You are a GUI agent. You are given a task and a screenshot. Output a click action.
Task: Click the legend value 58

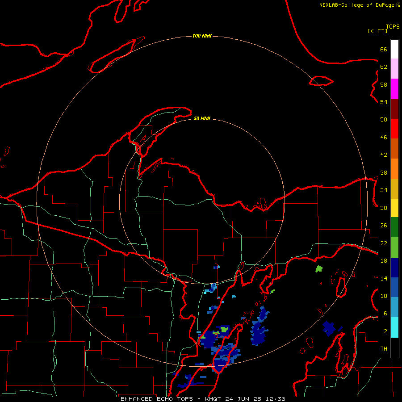(384, 84)
